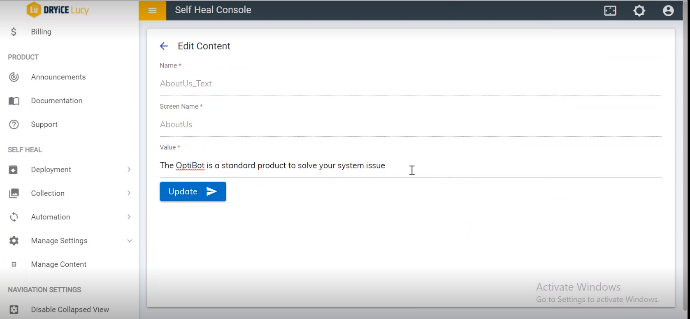Viewport: 690px width, 319px height.
Task: Open the user account profile icon
Action: pos(668,11)
